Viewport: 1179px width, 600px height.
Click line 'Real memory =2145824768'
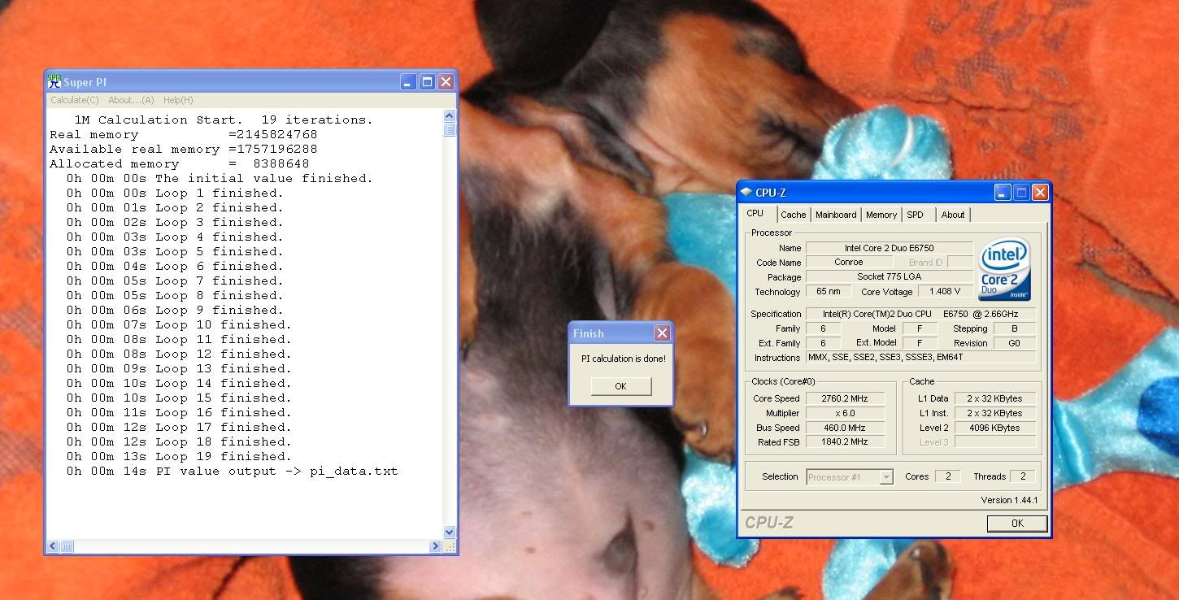[184, 134]
